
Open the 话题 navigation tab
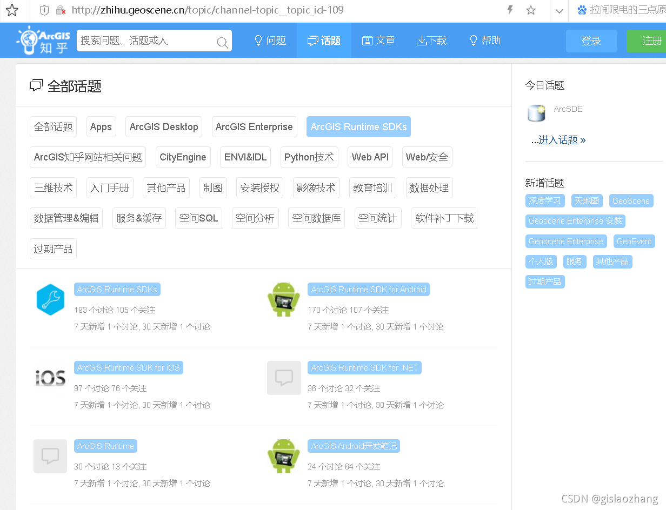pos(324,41)
